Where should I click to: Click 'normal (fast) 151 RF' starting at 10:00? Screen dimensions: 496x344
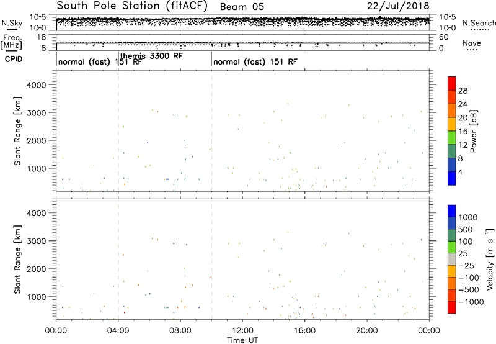(255, 61)
